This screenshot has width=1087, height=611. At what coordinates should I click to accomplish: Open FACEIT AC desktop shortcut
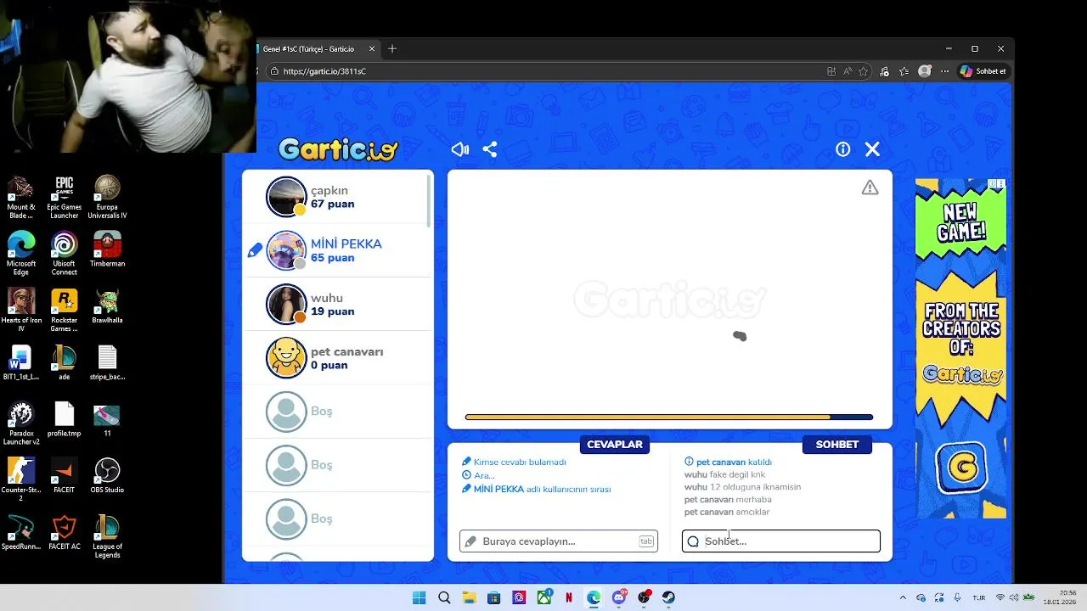(65, 532)
